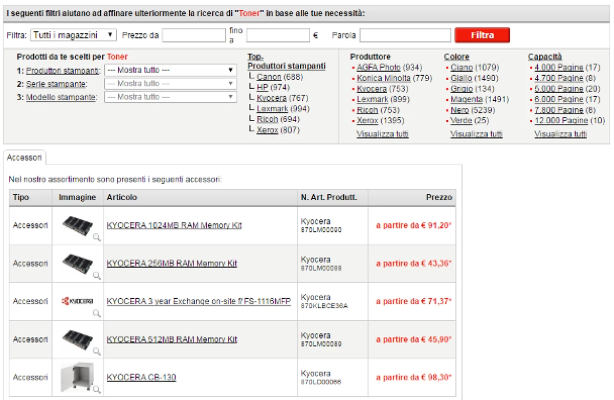The image size is (614, 400).
Task: Open the 1024MB RAM kit thumbnail
Action: (x=77, y=225)
